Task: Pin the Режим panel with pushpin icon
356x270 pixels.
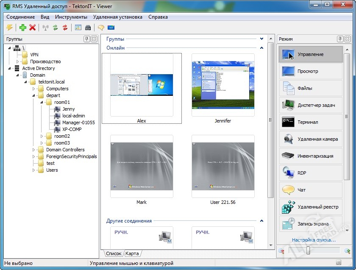Action: click(x=340, y=39)
